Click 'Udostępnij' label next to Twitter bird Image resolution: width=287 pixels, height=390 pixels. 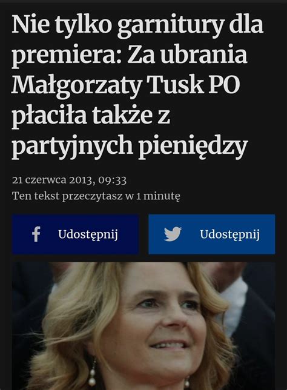(229, 234)
